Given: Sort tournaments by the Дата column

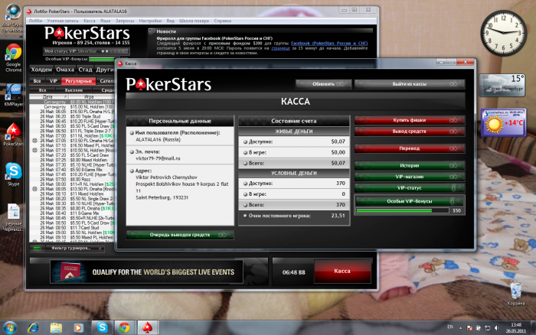Looking at the screenshot, I should coord(49,96).
